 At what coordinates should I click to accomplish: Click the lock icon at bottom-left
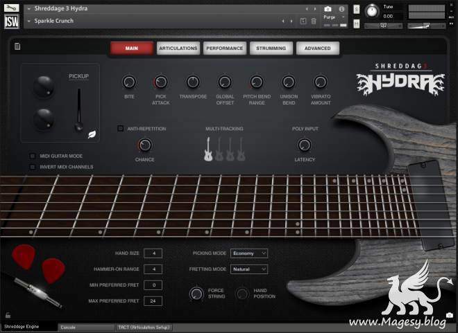point(8,315)
